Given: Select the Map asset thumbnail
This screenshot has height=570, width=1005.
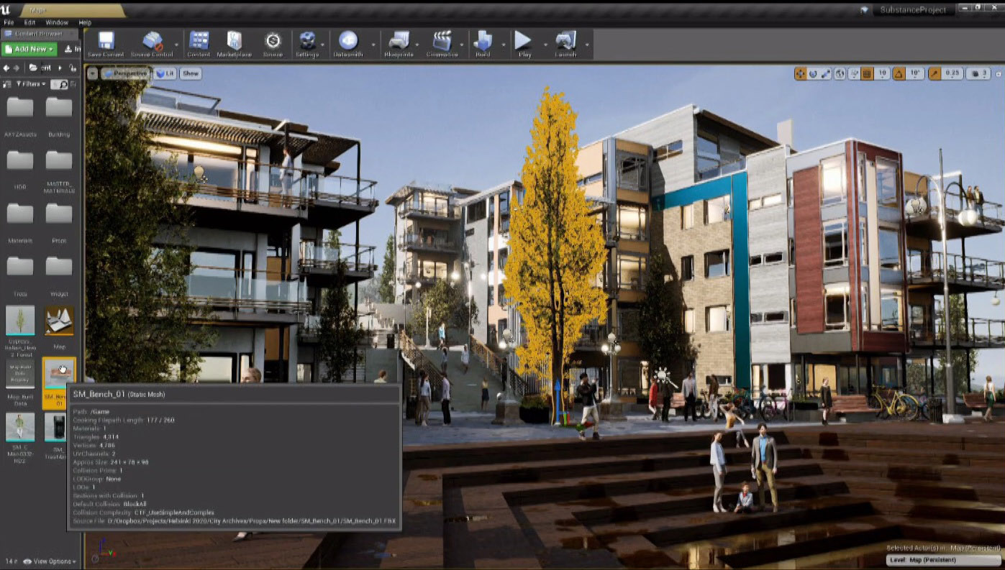Looking at the screenshot, I should coord(59,321).
